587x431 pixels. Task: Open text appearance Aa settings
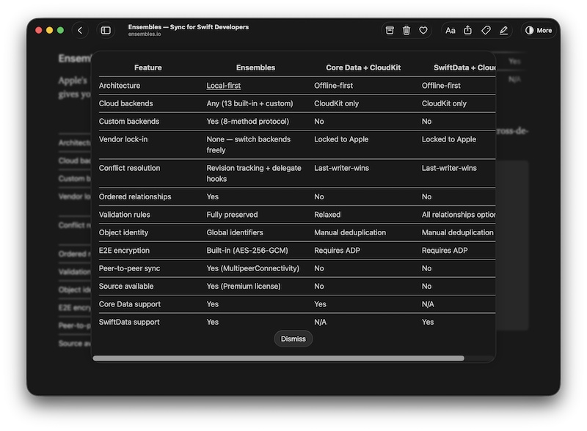click(x=451, y=30)
